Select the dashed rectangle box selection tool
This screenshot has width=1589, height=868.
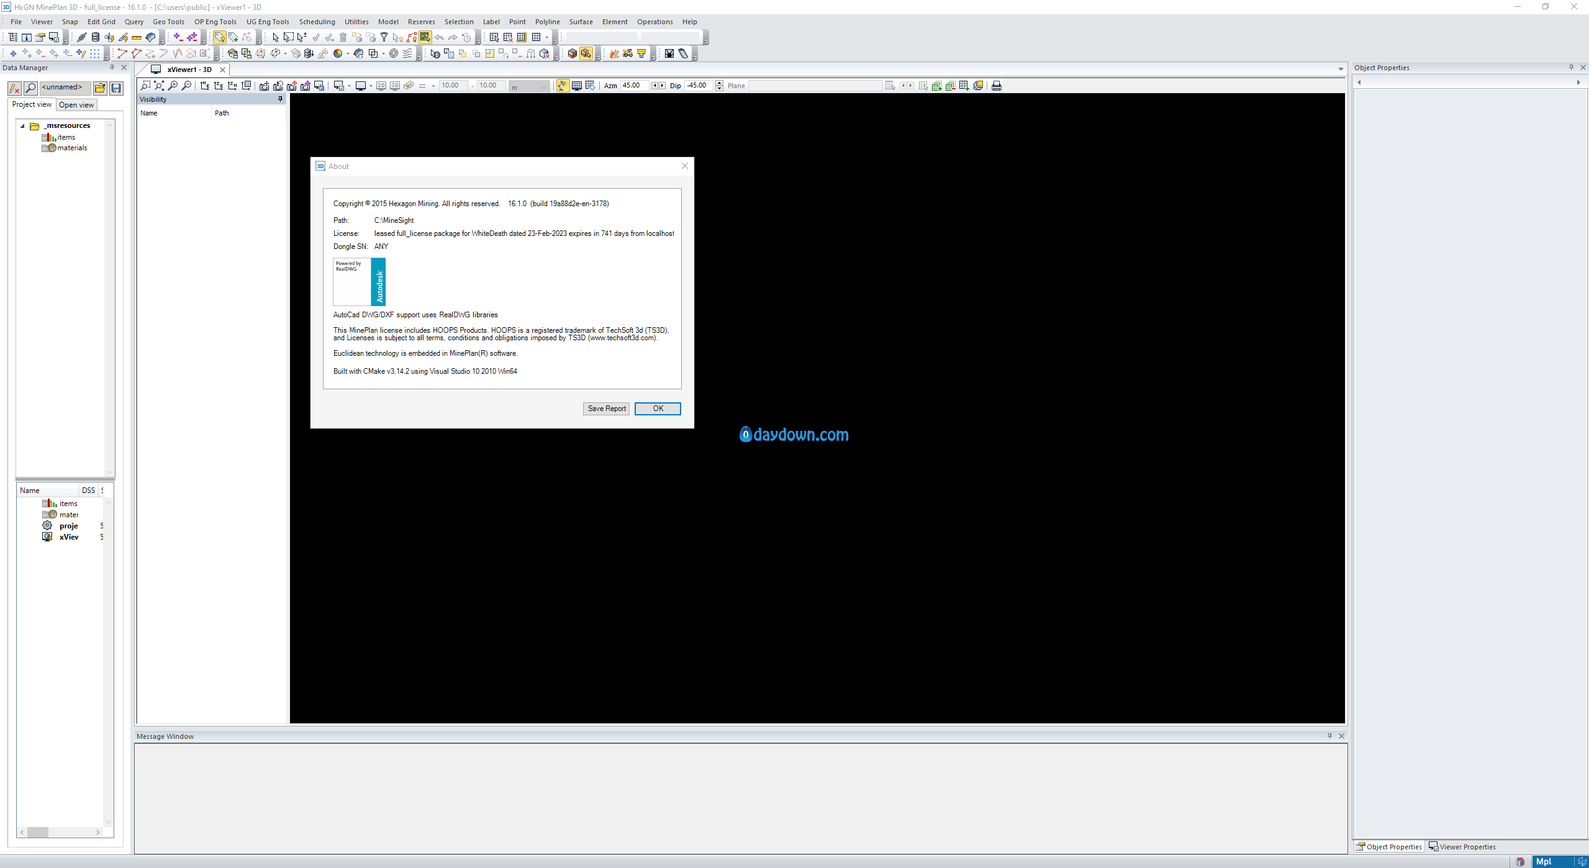coord(289,37)
